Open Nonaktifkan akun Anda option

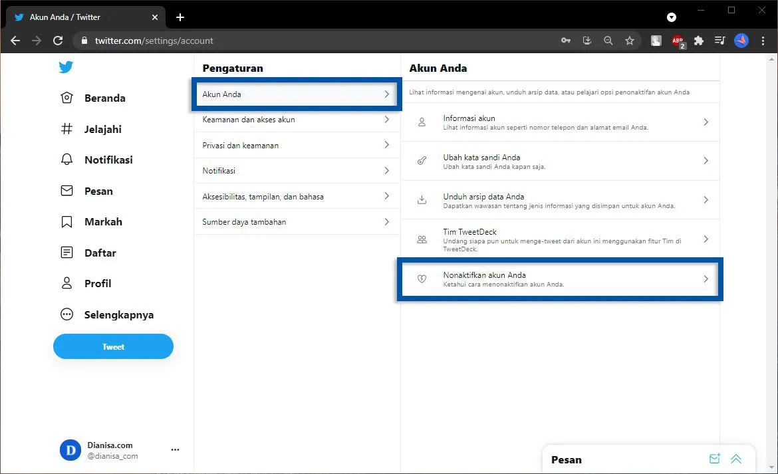pyautogui.click(x=559, y=279)
